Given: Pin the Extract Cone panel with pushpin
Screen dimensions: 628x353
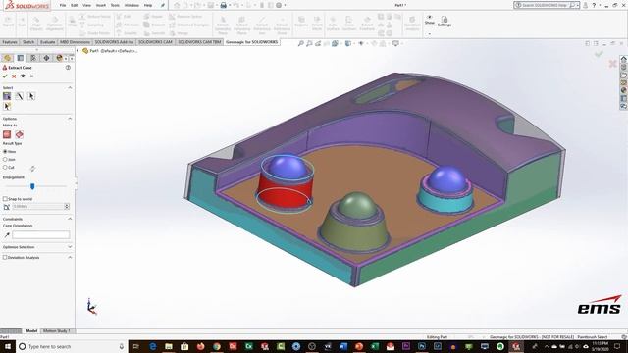Looking at the screenshot, I should tap(31, 76).
